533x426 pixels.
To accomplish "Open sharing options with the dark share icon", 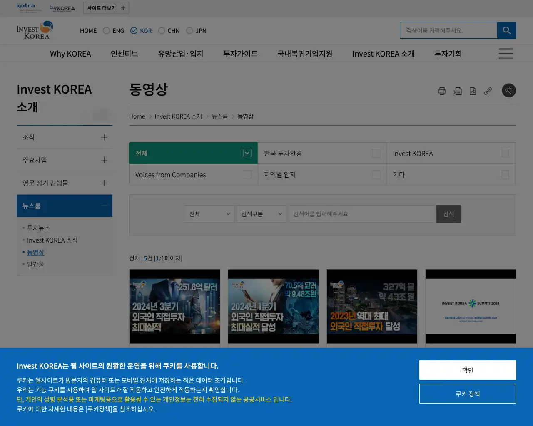I will 509,90.
